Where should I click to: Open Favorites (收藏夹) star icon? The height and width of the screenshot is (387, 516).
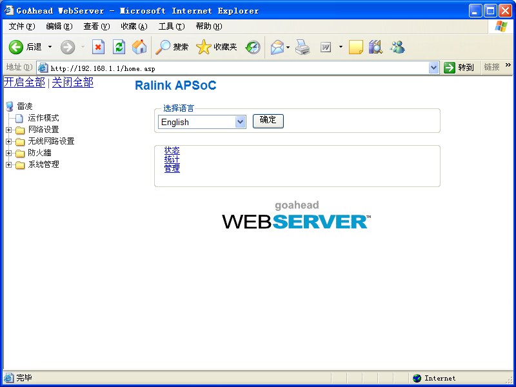point(217,47)
